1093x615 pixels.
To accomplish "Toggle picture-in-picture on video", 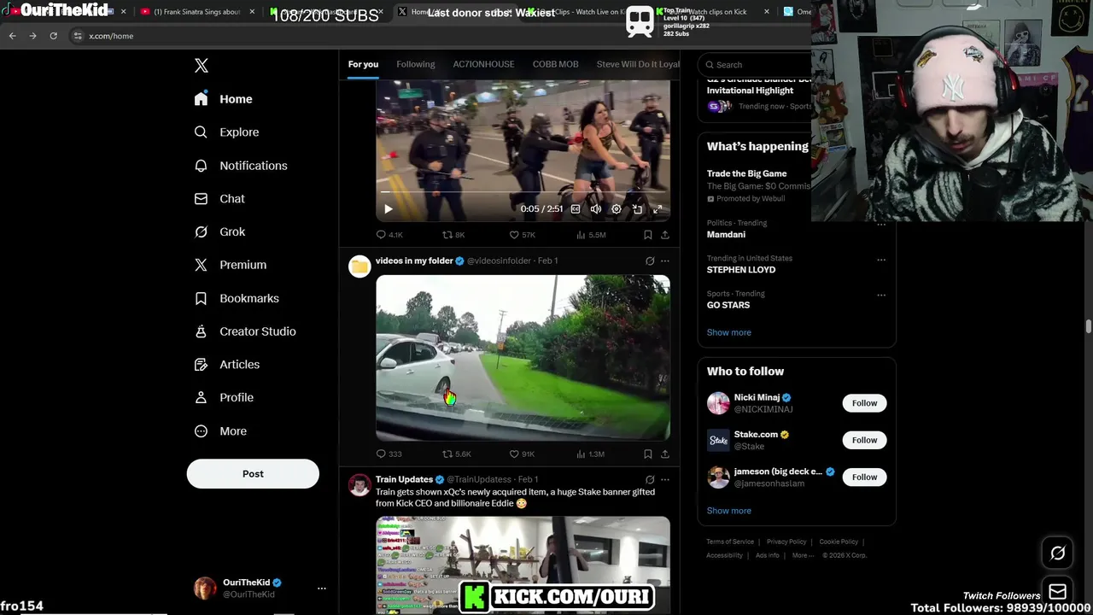I will pos(637,209).
